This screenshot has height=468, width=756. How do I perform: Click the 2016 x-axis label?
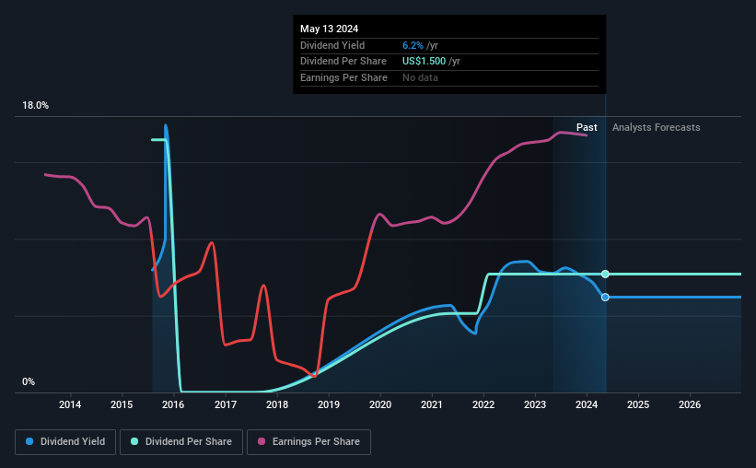[x=173, y=404]
